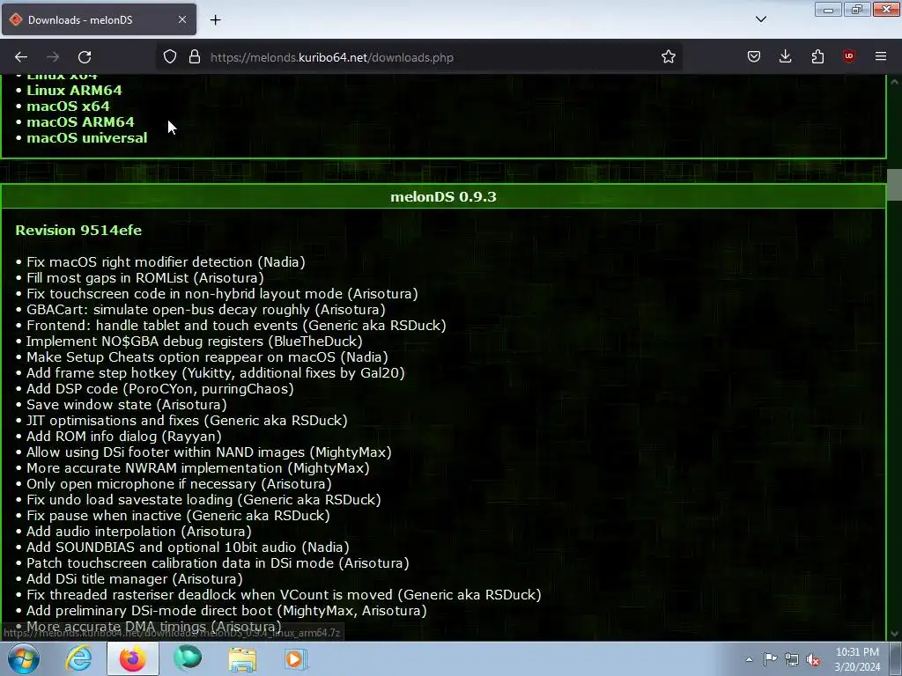Click 'Fix pause when inactive' entry
This screenshot has width=902, height=676.
tap(178, 516)
